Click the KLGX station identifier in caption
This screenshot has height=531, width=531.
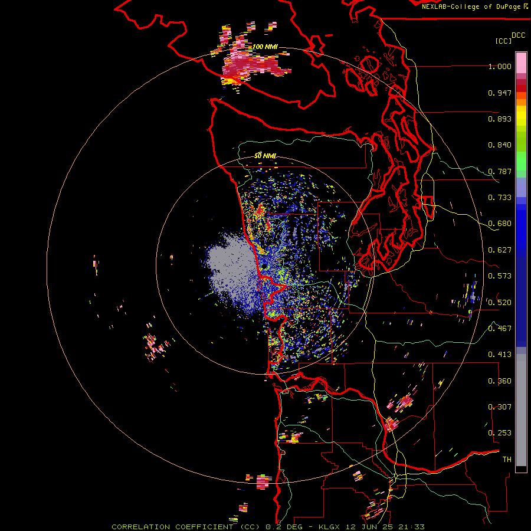tap(329, 527)
